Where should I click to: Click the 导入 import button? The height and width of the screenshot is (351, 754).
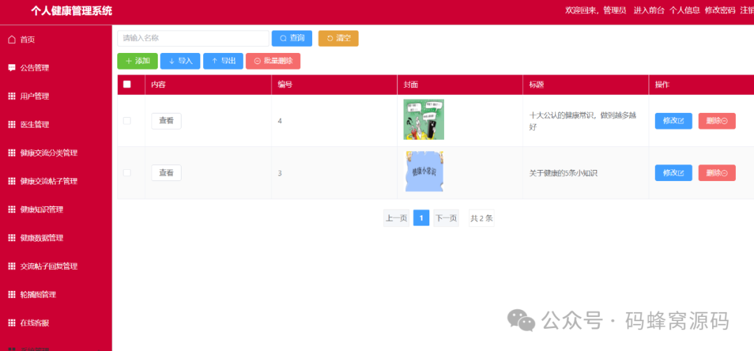[180, 61]
